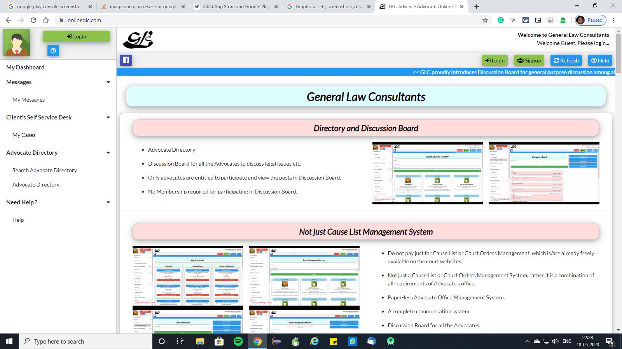Open the Grammarly extension icon
The width and height of the screenshot is (622, 349).
click(x=501, y=20)
